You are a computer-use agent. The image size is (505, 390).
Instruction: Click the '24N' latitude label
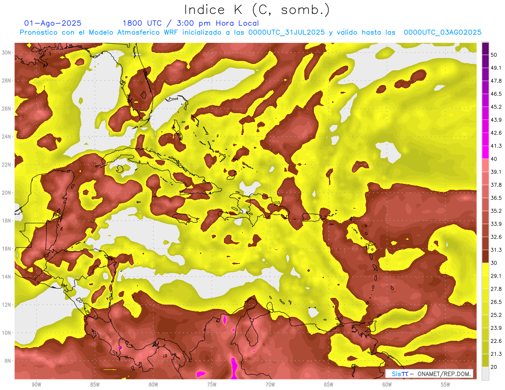[6, 137]
